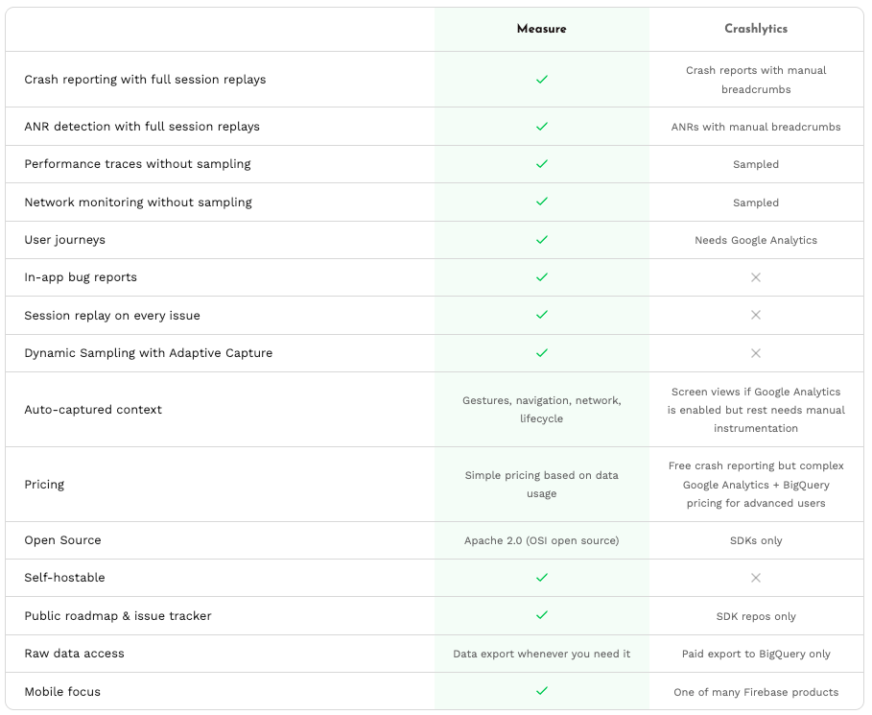This screenshot has height=715, width=872.
Task: Click 'Paid export to BigQuery only' text
Action: (756, 654)
